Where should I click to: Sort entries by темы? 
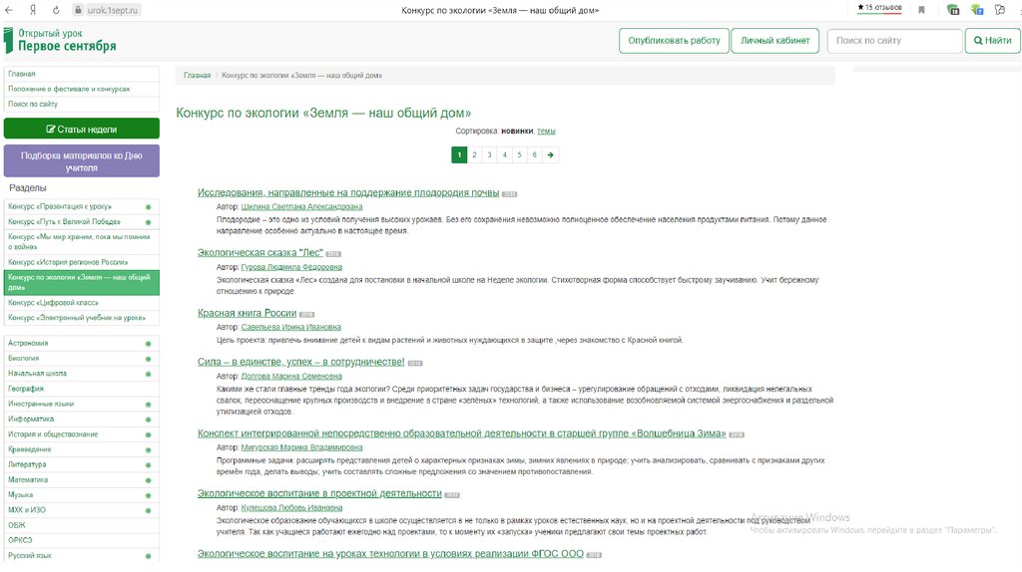click(546, 131)
